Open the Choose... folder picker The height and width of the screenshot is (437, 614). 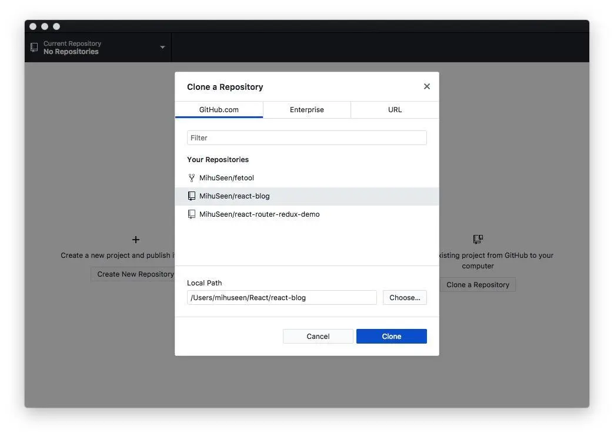click(x=405, y=297)
